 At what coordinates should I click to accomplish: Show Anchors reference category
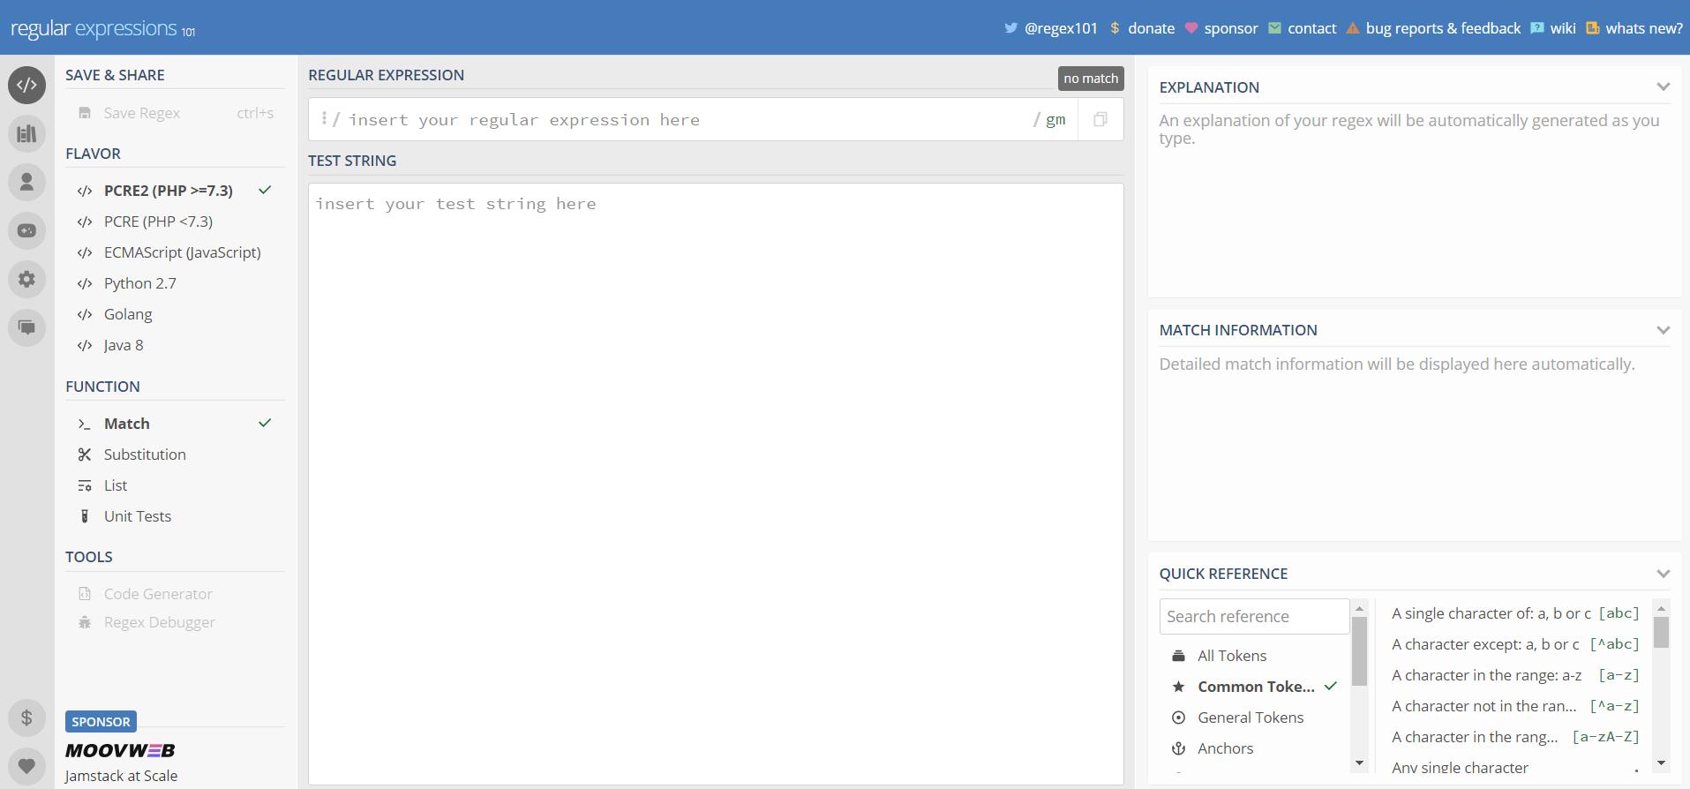[1255, 748]
